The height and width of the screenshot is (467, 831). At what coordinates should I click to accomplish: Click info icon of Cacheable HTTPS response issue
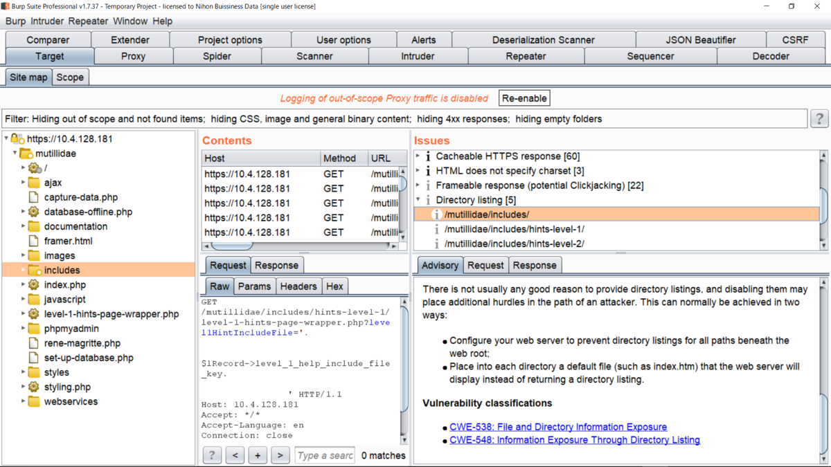coord(428,156)
